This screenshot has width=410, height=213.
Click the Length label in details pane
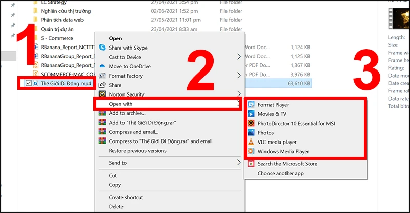[396, 37]
